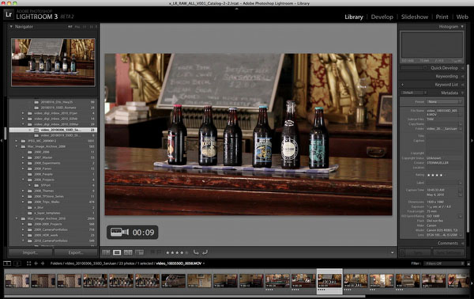The height and width of the screenshot is (299, 474).
Task: Rotate photo counterclockwise using toolbar arrow
Action: tap(196, 252)
